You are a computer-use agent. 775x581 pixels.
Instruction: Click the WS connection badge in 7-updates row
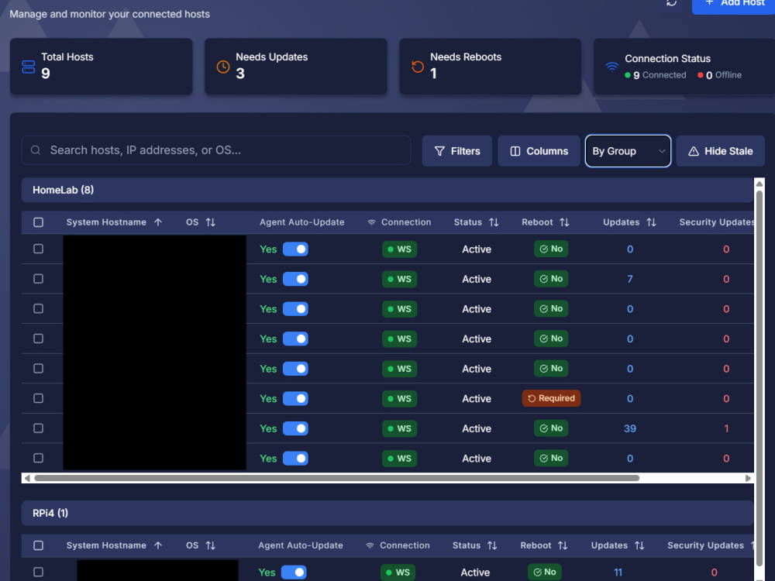pyautogui.click(x=399, y=279)
